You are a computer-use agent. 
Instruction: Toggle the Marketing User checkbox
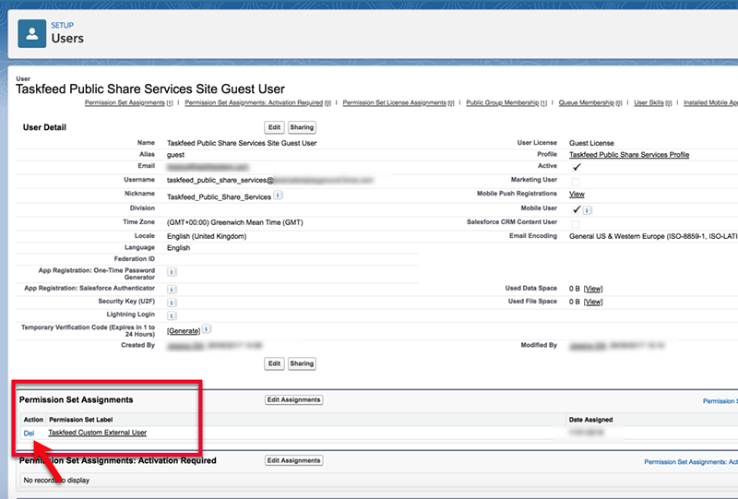[x=576, y=181]
